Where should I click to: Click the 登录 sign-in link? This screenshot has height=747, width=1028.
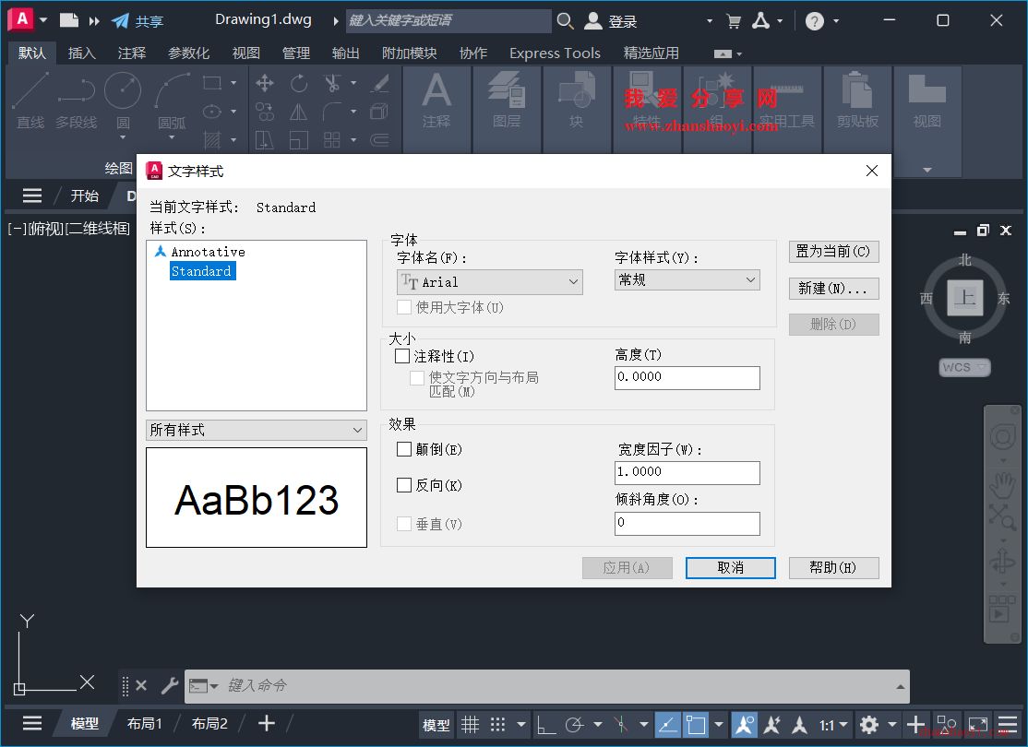point(622,21)
